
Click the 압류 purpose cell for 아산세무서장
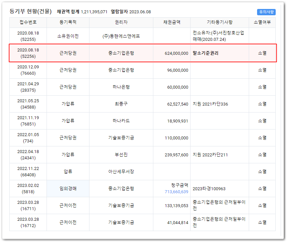[68, 172]
